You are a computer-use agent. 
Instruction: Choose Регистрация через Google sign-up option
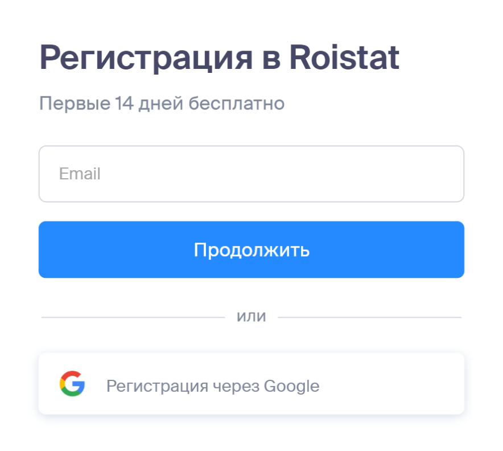(251, 384)
